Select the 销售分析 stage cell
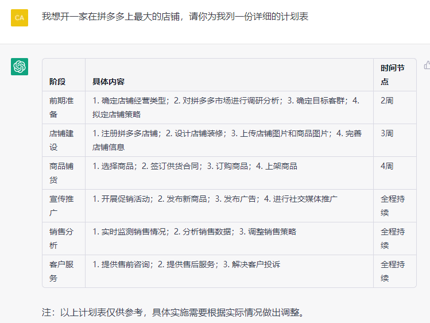Viewport: 430px width, 323px height. [64, 239]
